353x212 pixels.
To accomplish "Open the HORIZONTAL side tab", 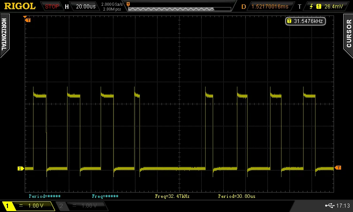I will click(x=4, y=35).
